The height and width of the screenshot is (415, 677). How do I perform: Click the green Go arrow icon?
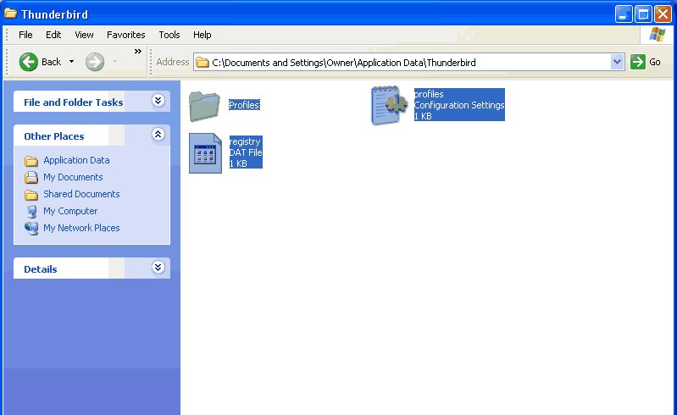click(x=638, y=62)
